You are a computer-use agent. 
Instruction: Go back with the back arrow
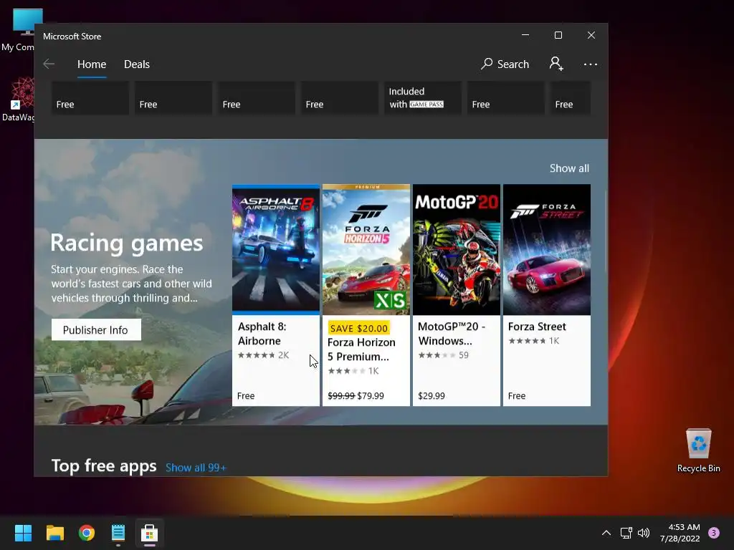[49, 64]
